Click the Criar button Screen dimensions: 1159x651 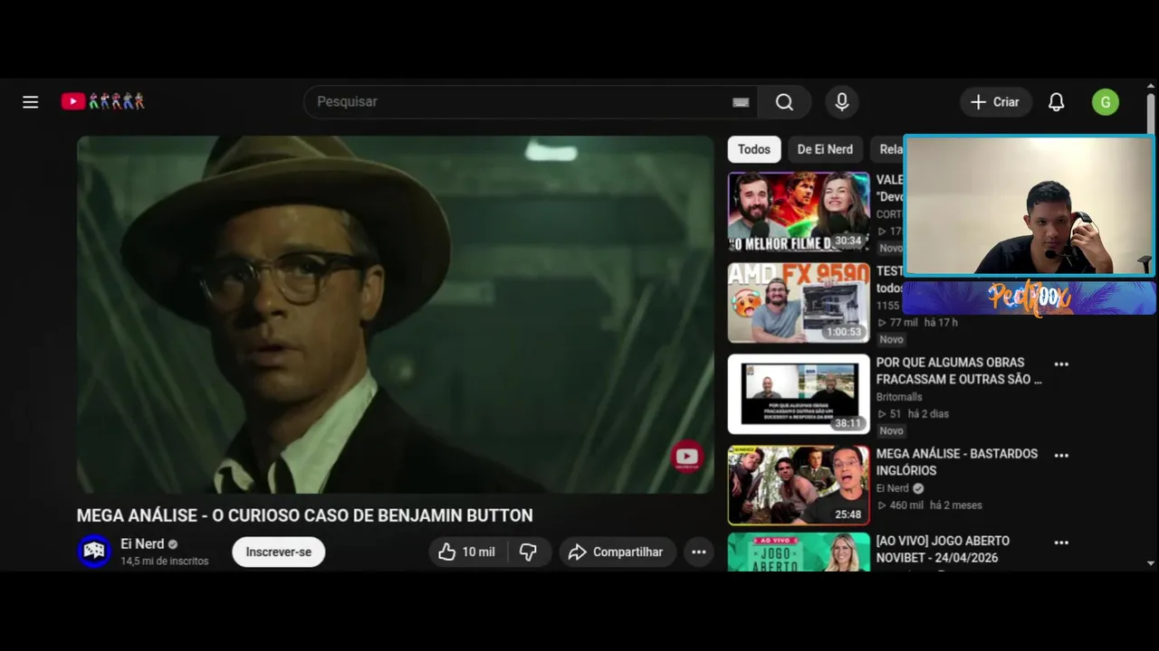996,102
